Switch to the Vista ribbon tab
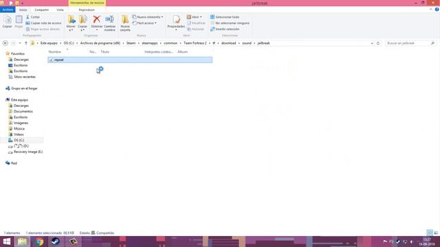This screenshot has height=247, width=440. (60, 10)
